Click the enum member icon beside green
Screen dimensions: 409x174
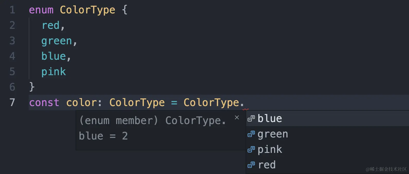(x=251, y=134)
